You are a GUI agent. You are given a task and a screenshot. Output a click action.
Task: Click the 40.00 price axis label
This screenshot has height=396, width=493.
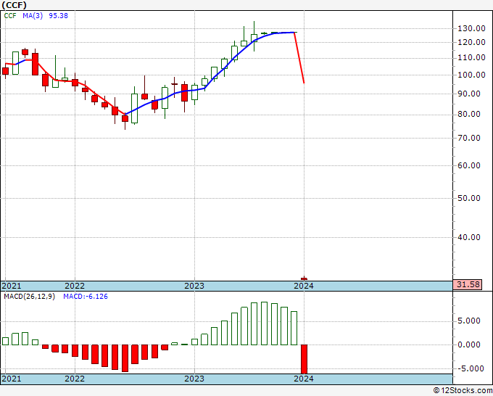(x=469, y=237)
